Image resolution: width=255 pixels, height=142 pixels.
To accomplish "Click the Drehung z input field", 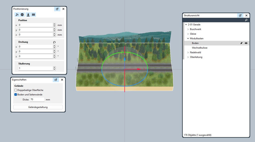I will tap(36, 56).
